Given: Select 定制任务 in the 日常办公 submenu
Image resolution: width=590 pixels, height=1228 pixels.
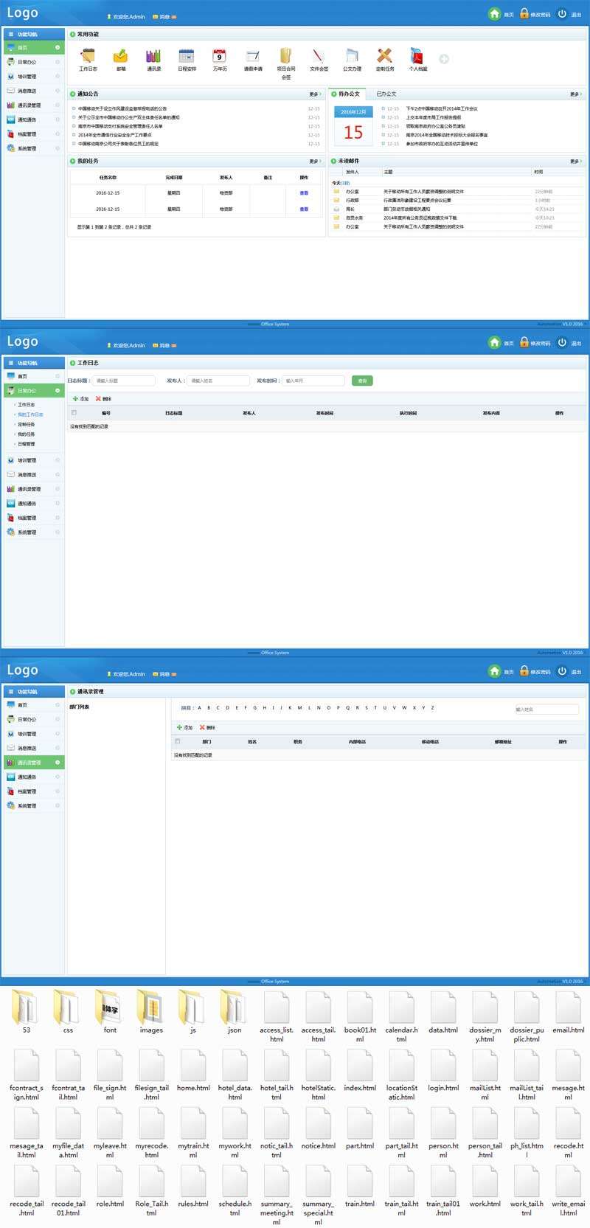Looking at the screenshot, I should point(27,424).
